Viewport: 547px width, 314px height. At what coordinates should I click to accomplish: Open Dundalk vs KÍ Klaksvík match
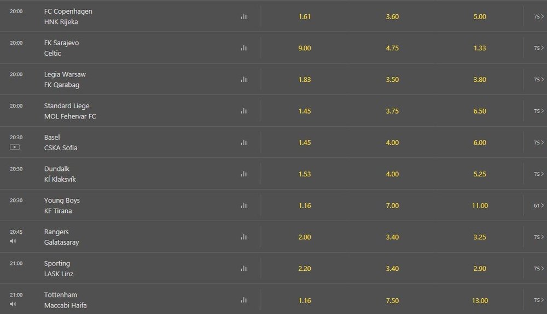point(60,174)
